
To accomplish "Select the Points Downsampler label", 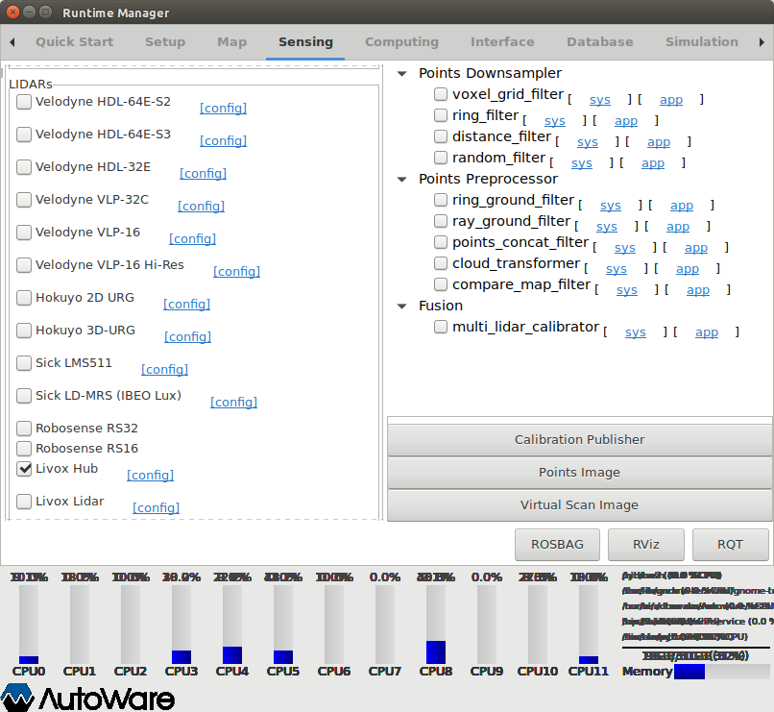I will point(490,73).
